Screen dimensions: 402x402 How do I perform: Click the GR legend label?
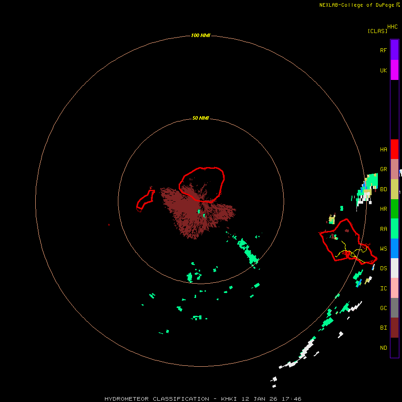[x=383, y=169]
